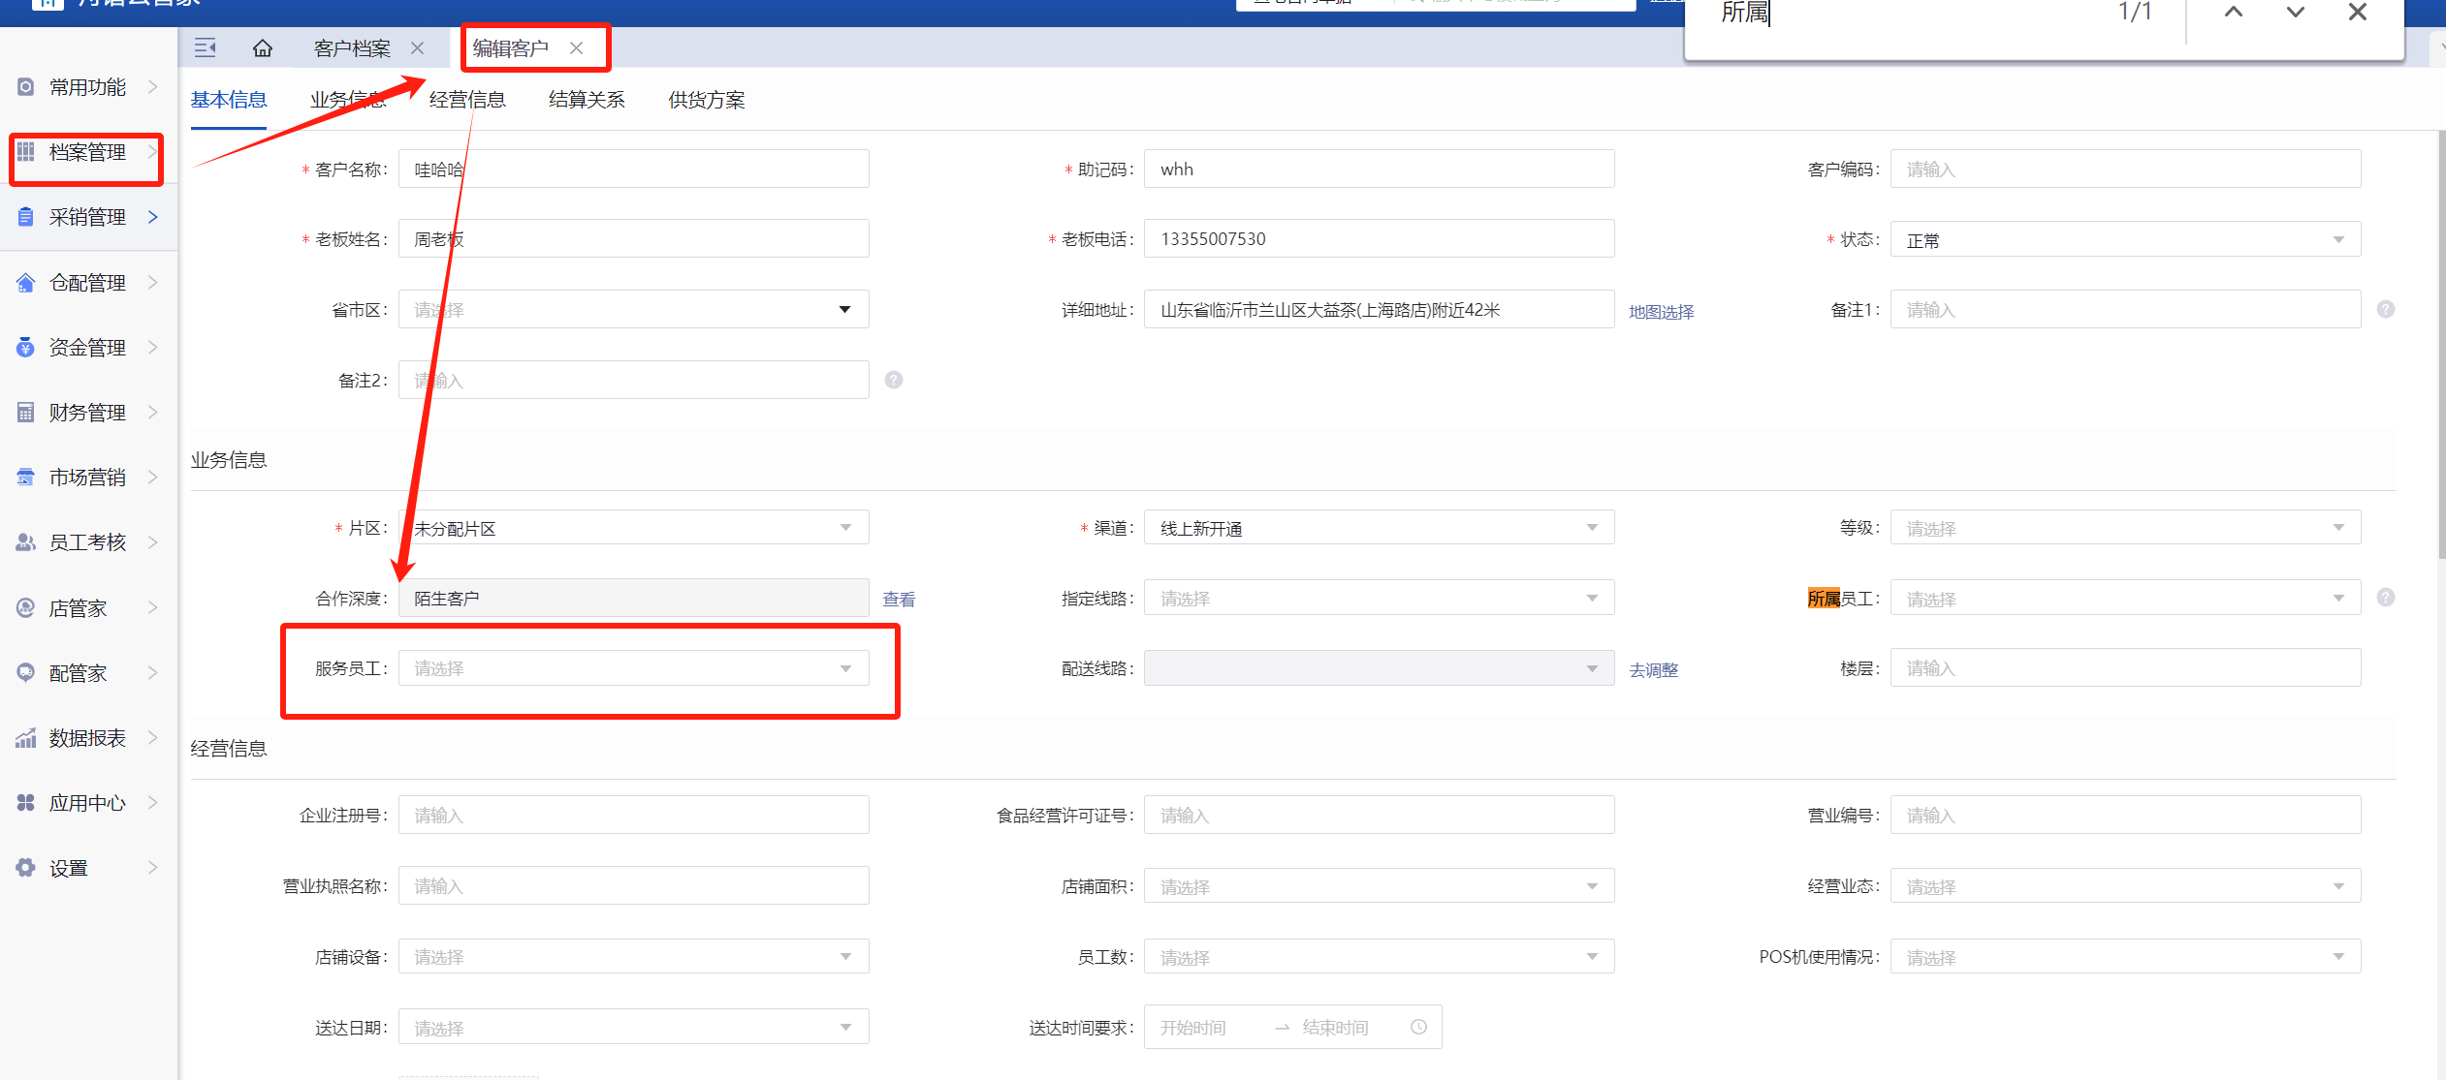This screenshot has height=1080, width=2446.
Task: Go to next find result arrow
Action: [2296, 13]
